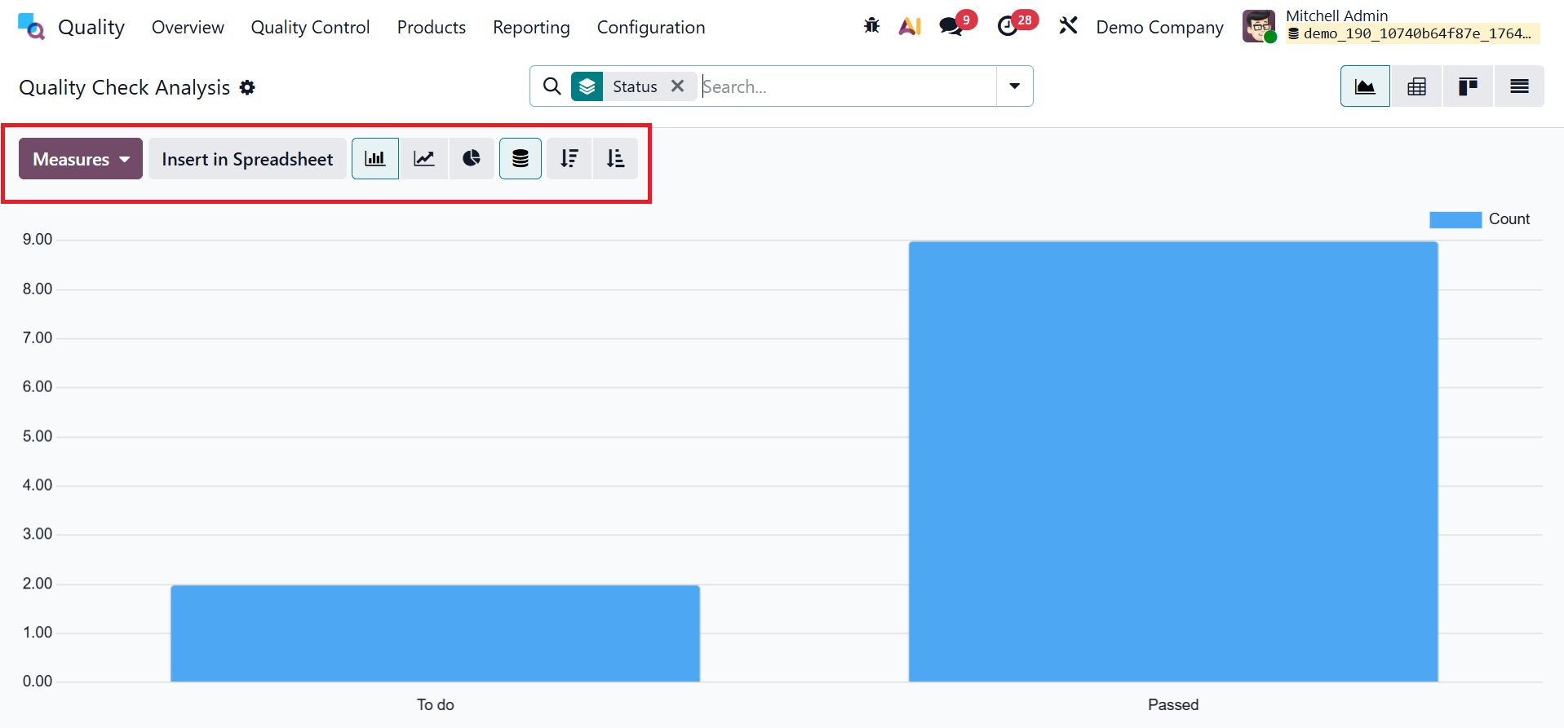Click the search magnifier icon
This screenshot has height=728, width=1564.
coord(552,86)
